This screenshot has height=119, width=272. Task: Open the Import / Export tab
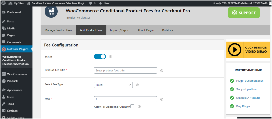120,30
